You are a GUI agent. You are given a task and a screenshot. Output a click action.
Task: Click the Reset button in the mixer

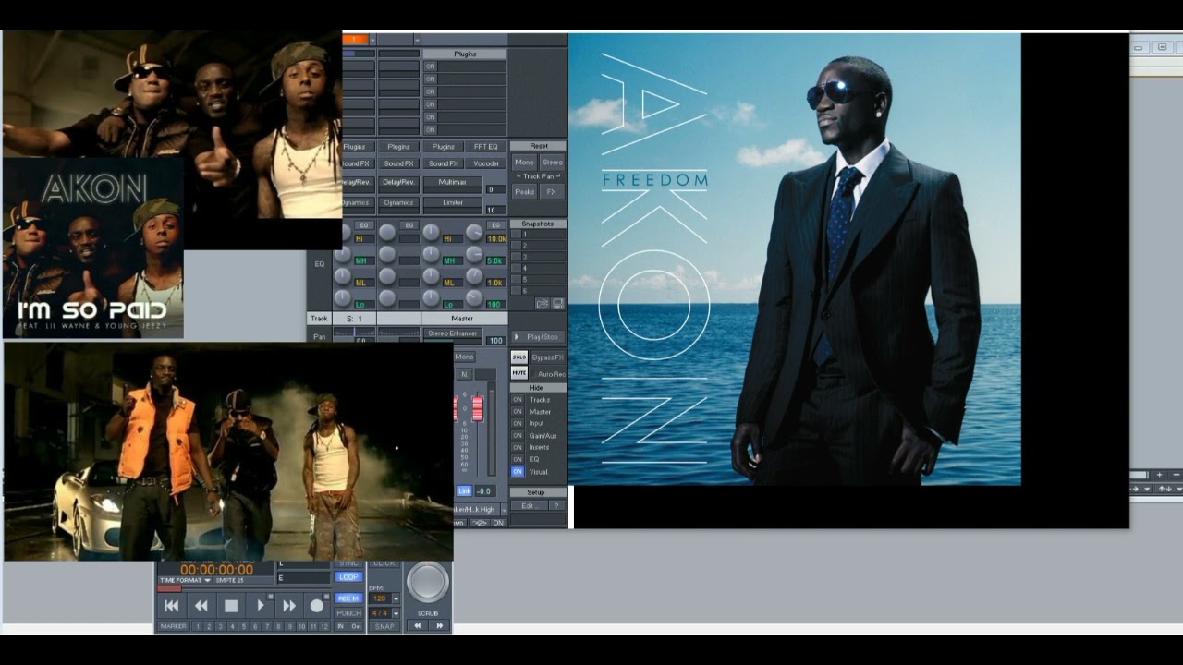[538, 146]
